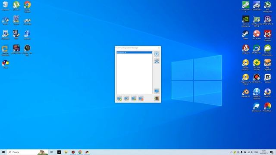Image resolution: width=276 pixels, height=155 pixels.
Task: Open notification center on taskbar
Action: pyautogui.click(x=271, y=152)
